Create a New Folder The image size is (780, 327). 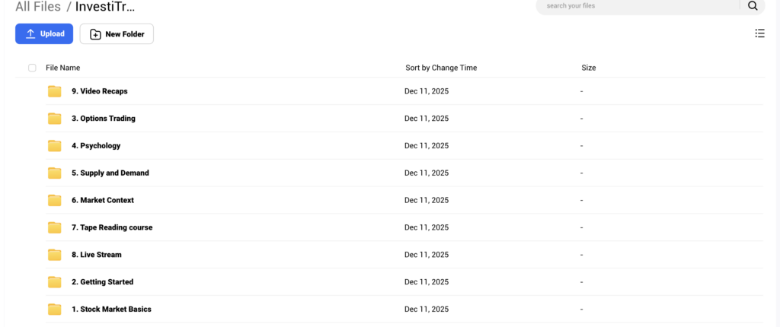117,34
